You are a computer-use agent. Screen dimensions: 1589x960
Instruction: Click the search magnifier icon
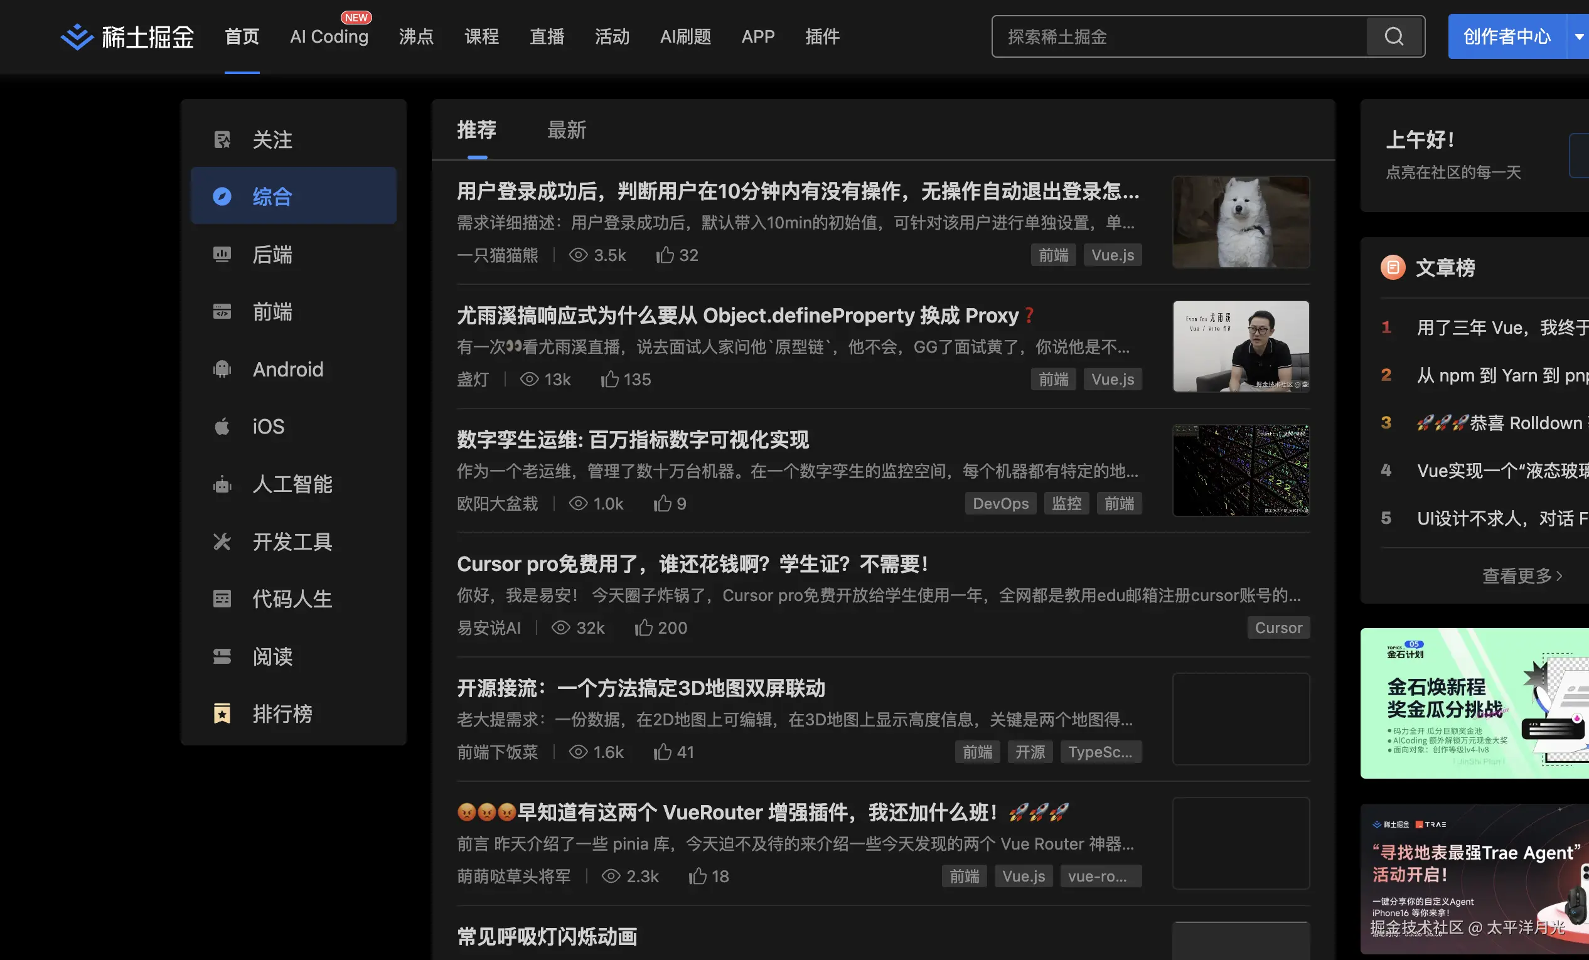[1394, 37]
